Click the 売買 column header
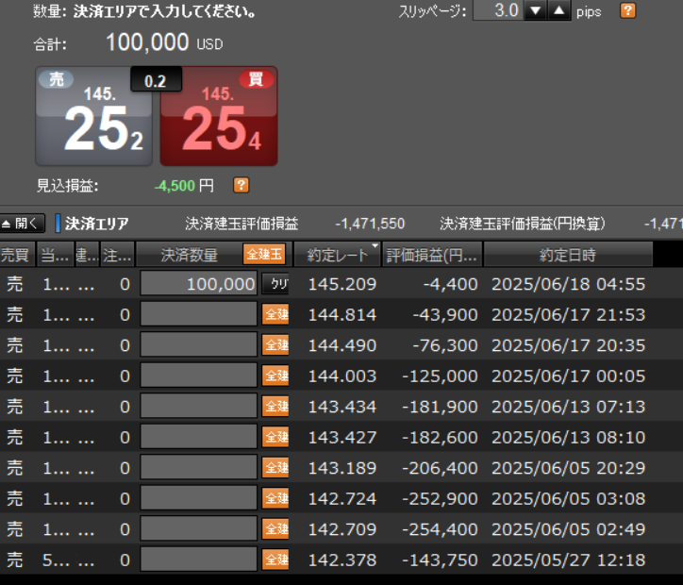Image resolution: width=683 pixels, height=585 pixels. point(15,255)
